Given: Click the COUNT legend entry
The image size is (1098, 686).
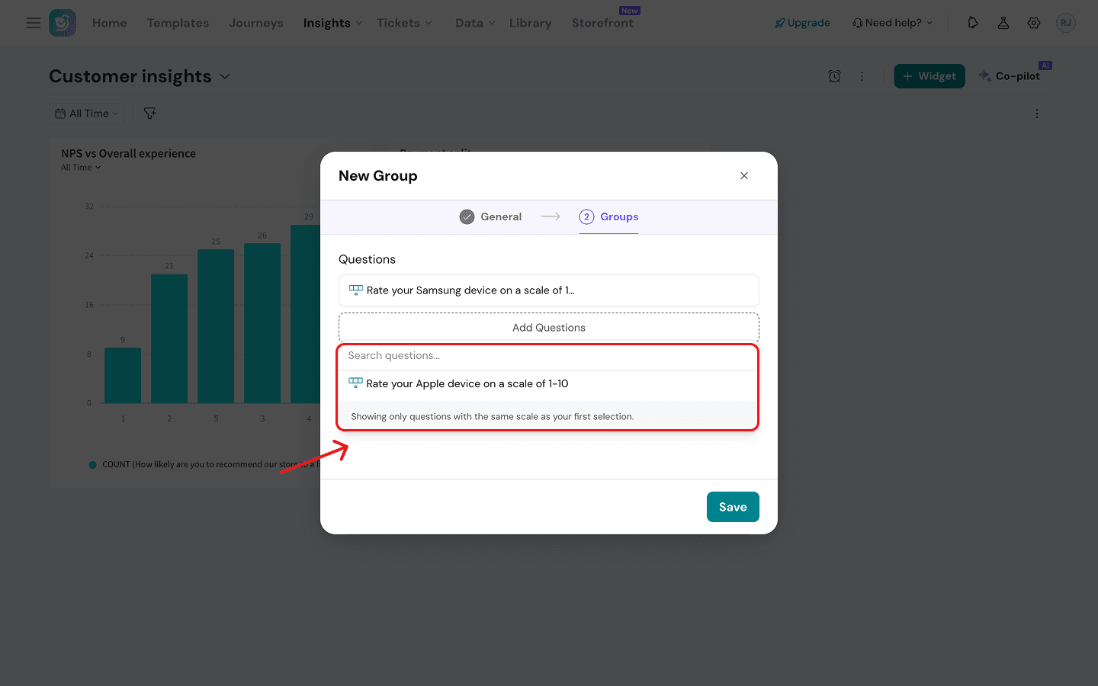Looking at the screenshot, I should click(x=204, y=464).
